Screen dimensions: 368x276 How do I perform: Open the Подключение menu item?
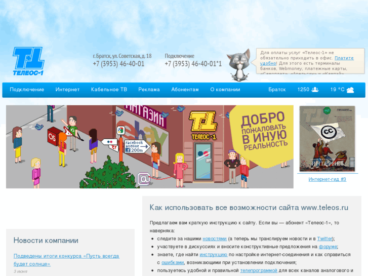point(27,90)
